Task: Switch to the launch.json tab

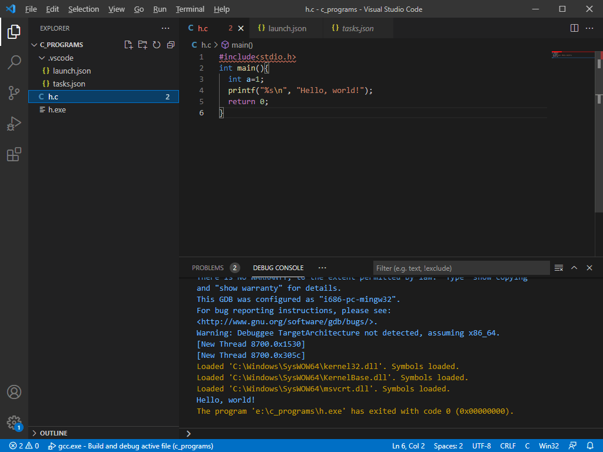Action: point(287,28)
